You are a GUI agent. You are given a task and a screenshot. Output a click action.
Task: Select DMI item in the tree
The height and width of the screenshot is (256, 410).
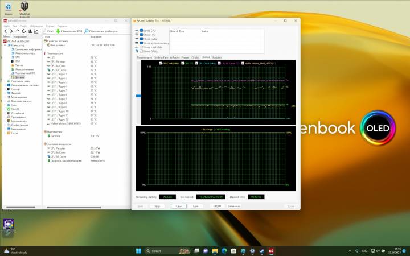coord(15,57)
